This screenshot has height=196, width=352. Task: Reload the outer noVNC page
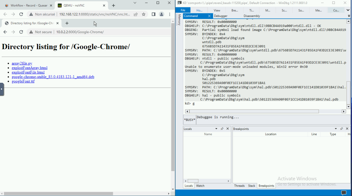[x=21, y=14]
